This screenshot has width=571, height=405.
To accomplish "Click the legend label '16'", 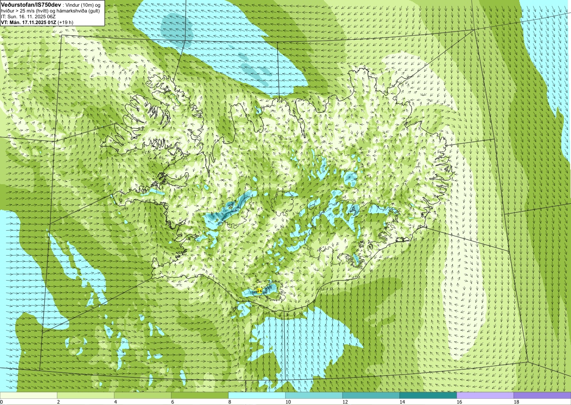I will coord(459,402).
